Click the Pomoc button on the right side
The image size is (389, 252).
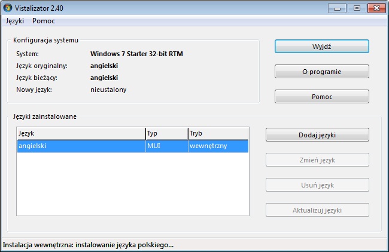(x=321, y=97)
